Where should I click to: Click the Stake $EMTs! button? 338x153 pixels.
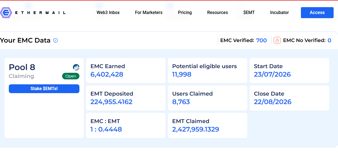click(44, 89)
